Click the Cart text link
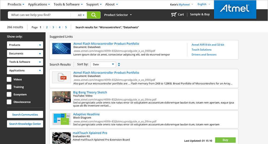Screen dimensions: 268x144 pyautogui.click(x=181, y=15)
